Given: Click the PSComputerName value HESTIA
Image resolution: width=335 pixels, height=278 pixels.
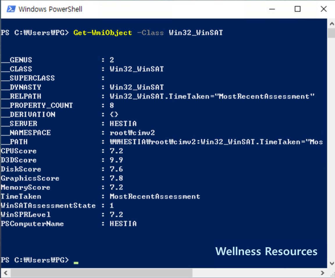Looking at the screenshot, I should 123,224.
